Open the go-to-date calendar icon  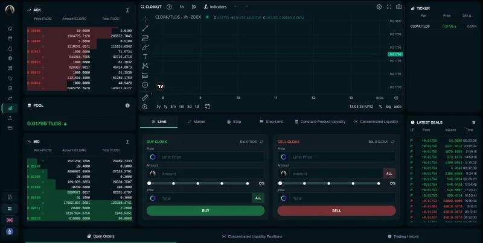pos(208,107)
